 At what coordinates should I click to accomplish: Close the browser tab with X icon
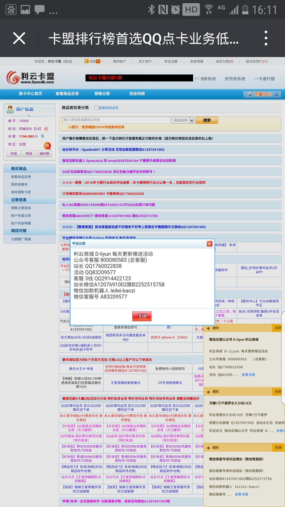[19, 38]
